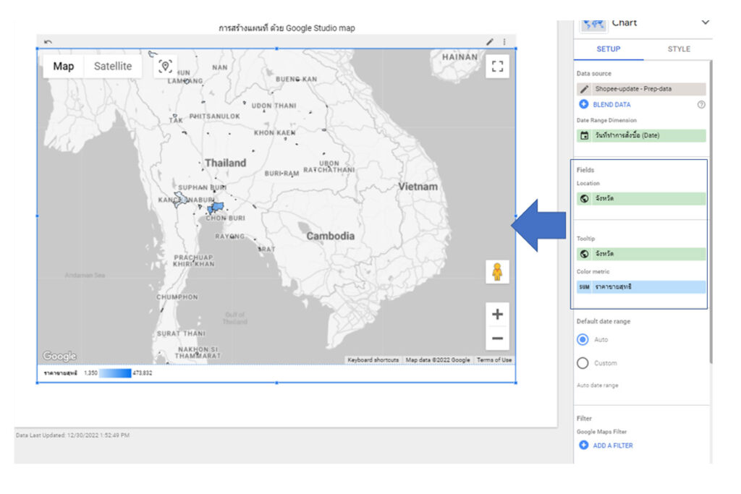Zoom in with the plus button

click(497, 314)
